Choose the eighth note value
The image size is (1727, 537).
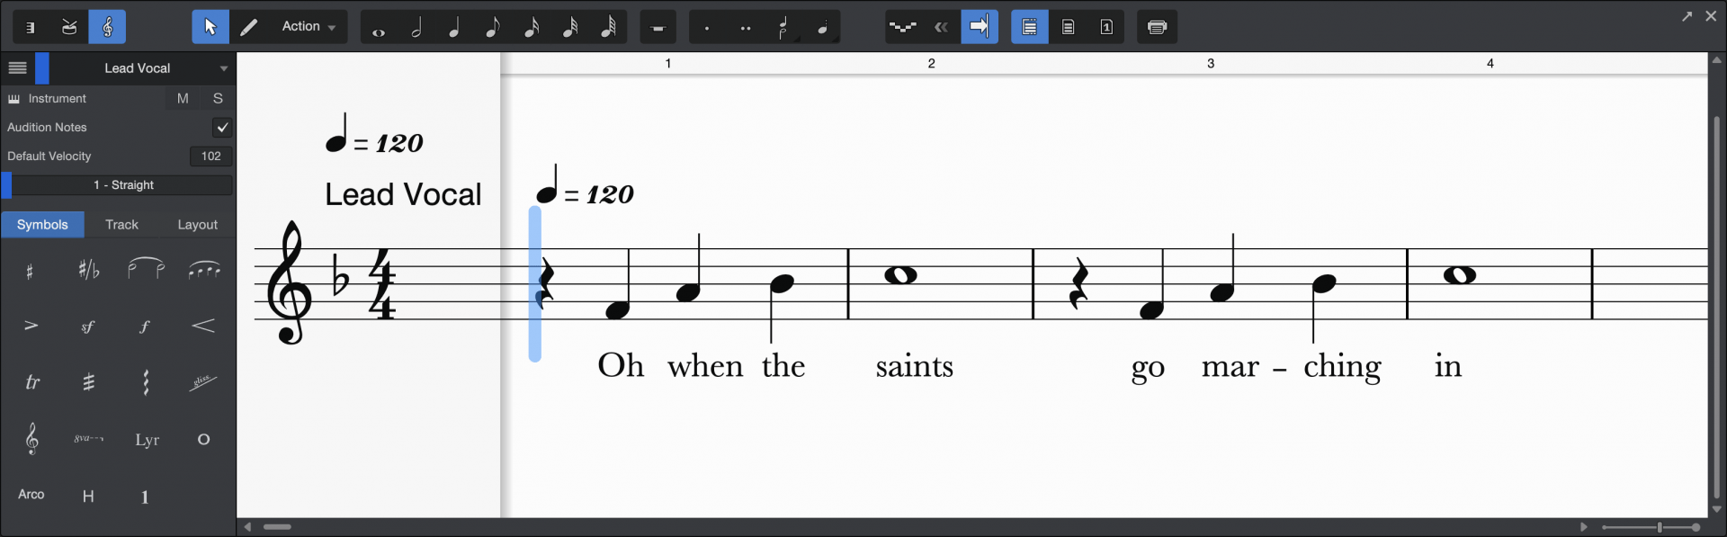pos(493,27)
